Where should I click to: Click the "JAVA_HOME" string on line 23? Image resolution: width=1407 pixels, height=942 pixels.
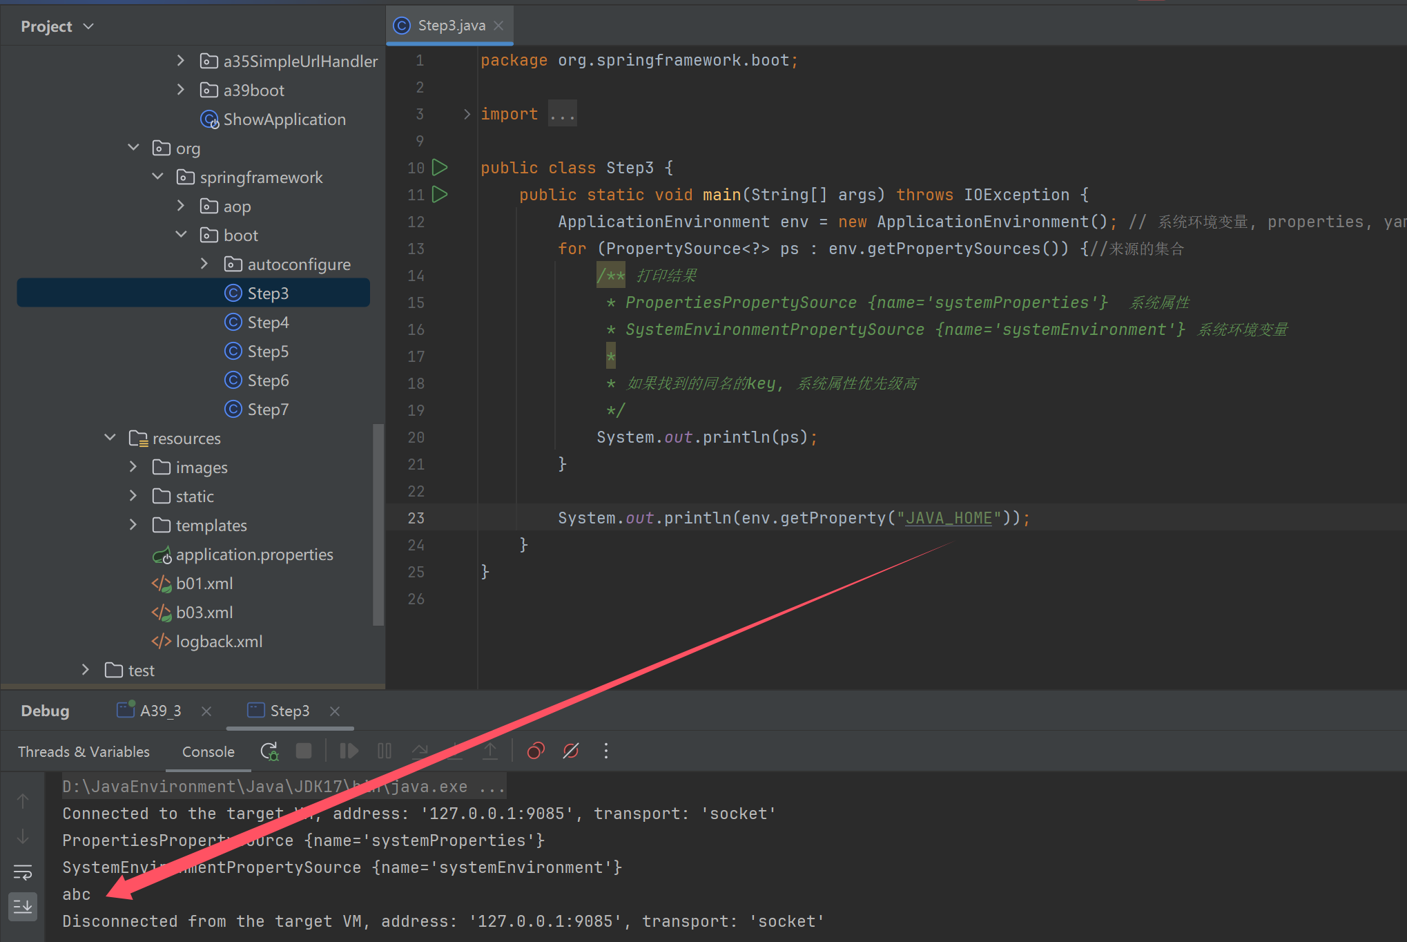point(949,518)
